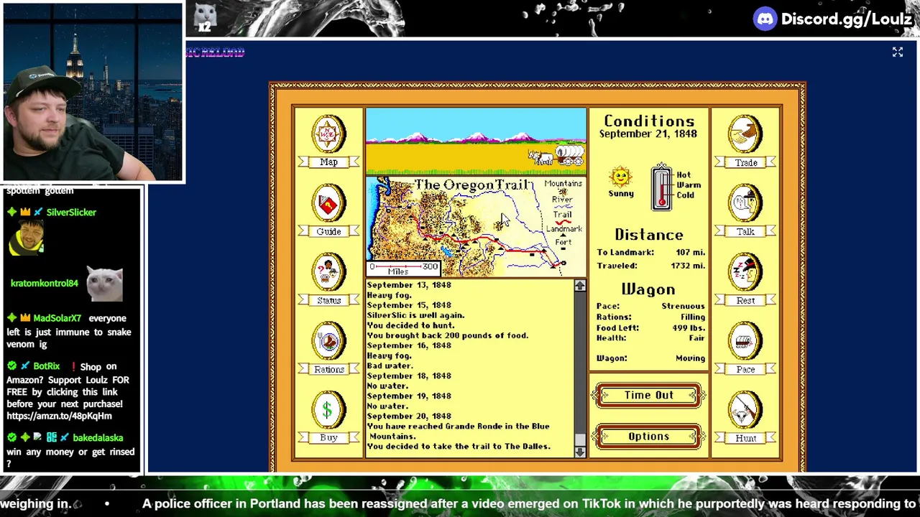
Task: Click the Map label banner
Action: [x=328, y=162]
